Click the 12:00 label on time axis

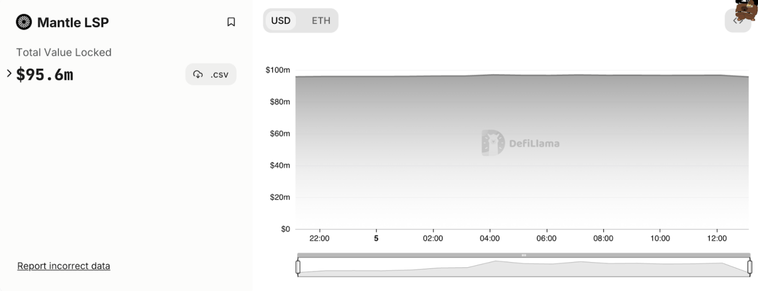point(717,239)
